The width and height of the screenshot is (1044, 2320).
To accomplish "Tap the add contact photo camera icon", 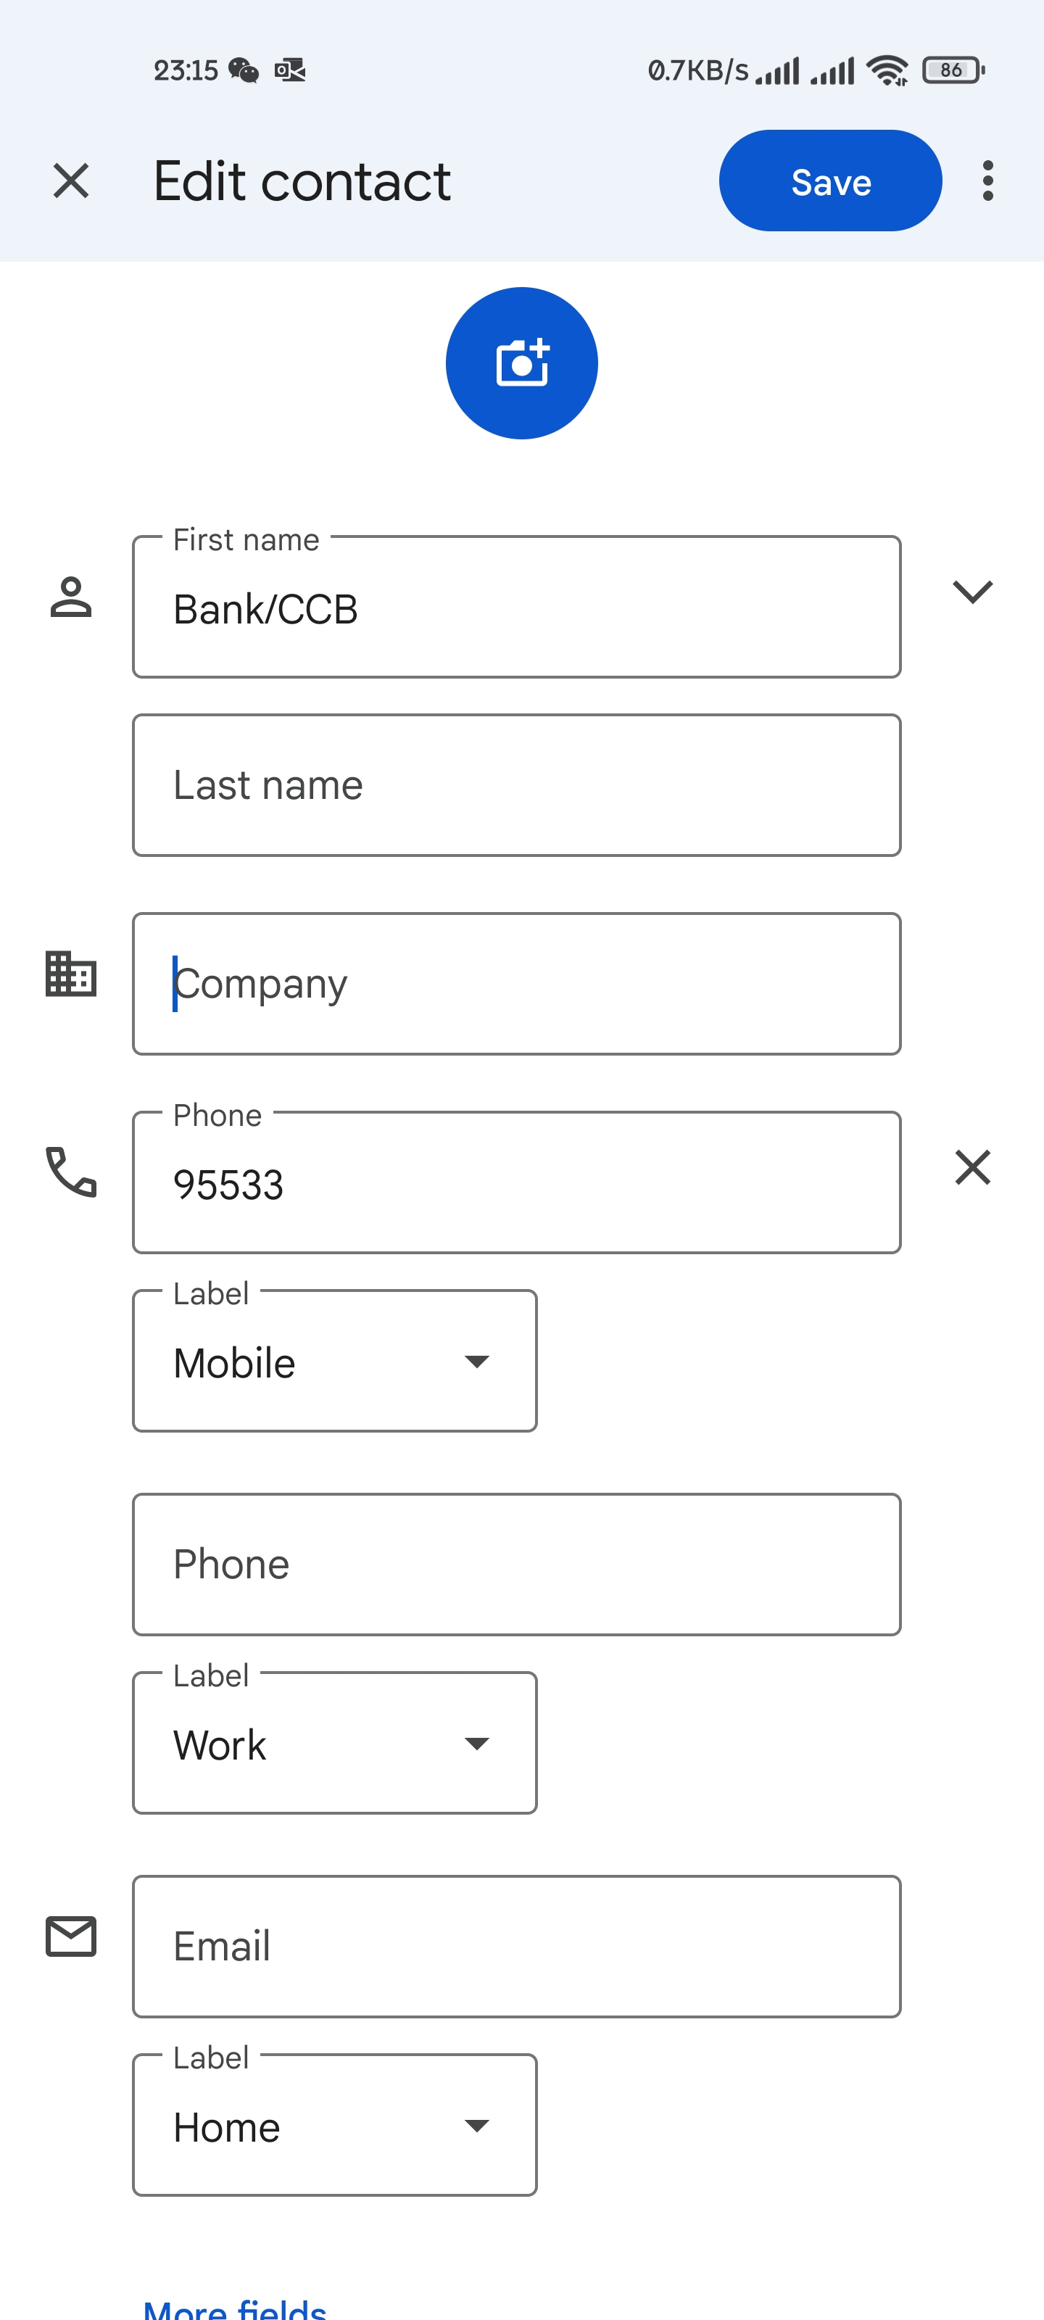I will (521, 363).
